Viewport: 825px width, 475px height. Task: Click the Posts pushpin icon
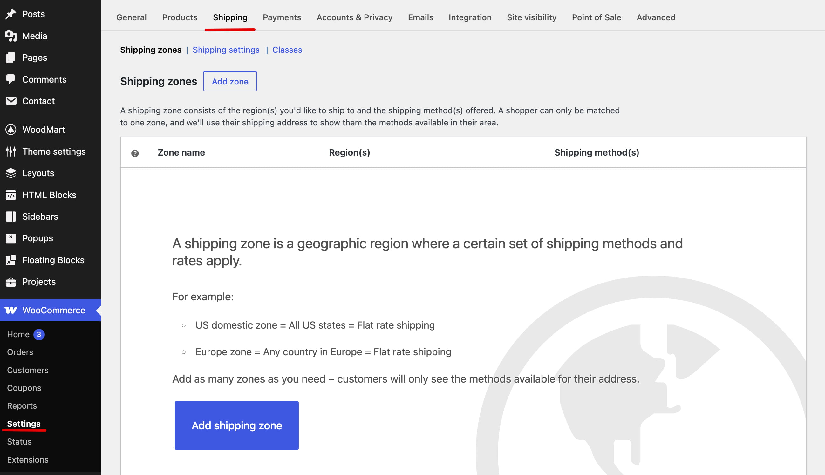[11, 14]
